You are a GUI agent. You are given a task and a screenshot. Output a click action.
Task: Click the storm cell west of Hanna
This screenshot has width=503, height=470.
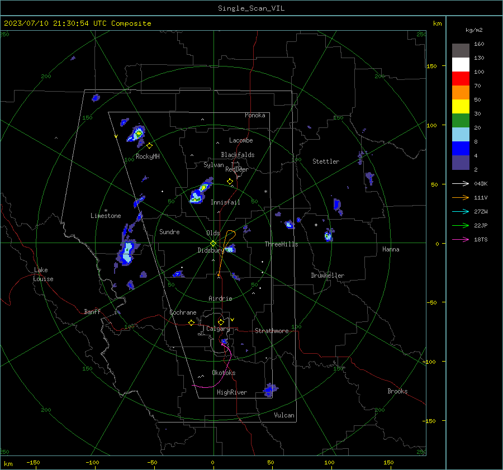click(x=329, y=235)
